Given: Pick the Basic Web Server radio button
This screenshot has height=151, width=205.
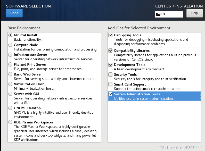Looking at the screenshot, I should 10,74.
